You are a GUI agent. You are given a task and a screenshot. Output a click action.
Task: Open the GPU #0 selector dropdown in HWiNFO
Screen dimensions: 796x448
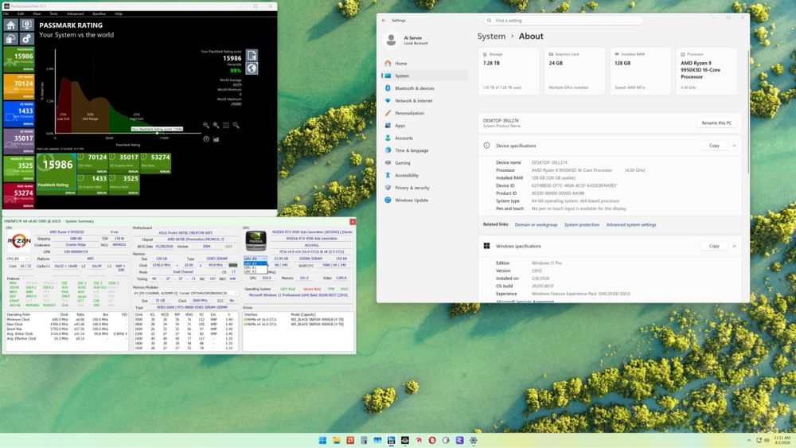pyautogui.click(x=255, y=259)
